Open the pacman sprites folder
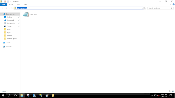 (12, 39)
